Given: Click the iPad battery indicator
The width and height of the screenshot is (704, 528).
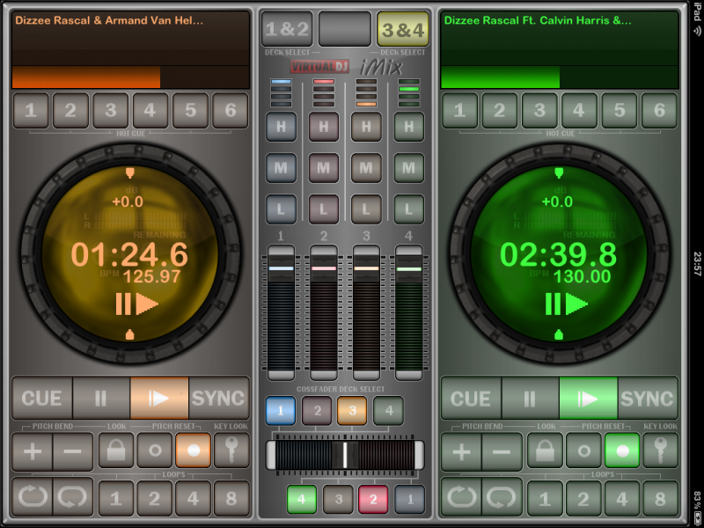Looking at the screenshot, I should click(x=697, y=517).
